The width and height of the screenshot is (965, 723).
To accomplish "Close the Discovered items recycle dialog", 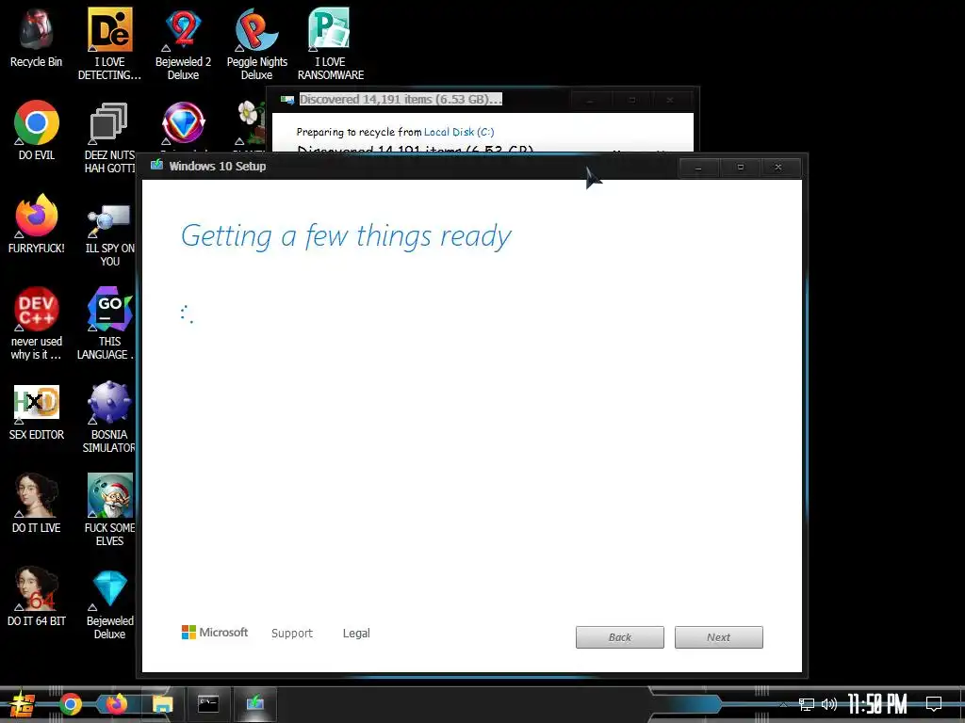I will pos(670,100).
